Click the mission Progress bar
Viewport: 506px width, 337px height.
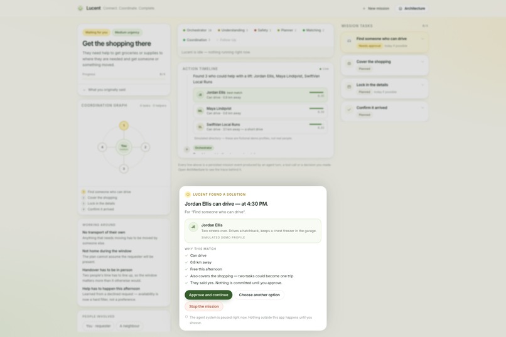click(x=124, y=78)
